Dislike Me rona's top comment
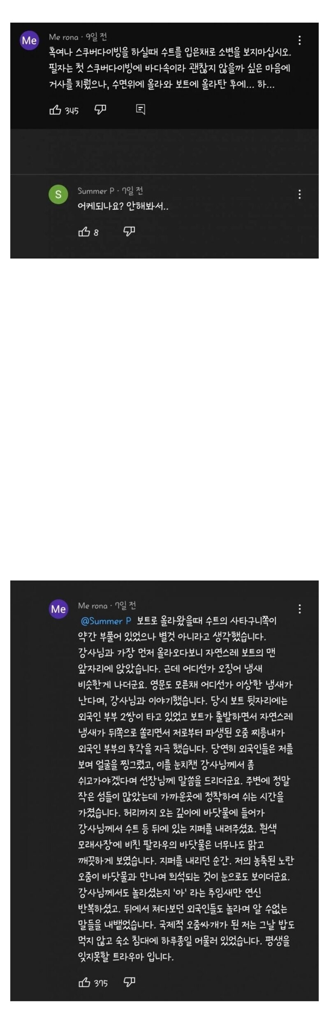 pyautogui.click(x=100, y=109)
